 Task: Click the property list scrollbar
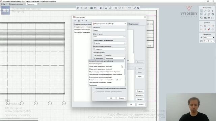click(x=125, y=72)
